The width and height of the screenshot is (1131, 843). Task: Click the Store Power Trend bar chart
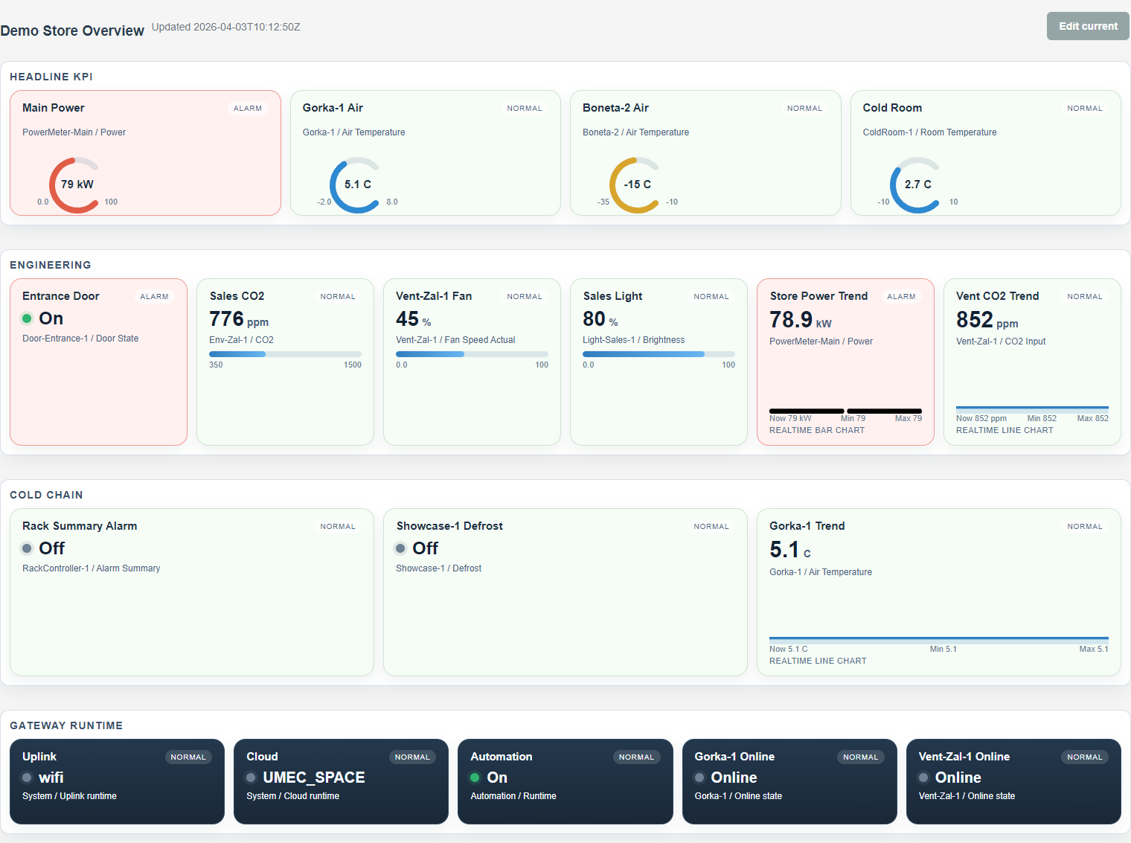click(x=845, y=411)
